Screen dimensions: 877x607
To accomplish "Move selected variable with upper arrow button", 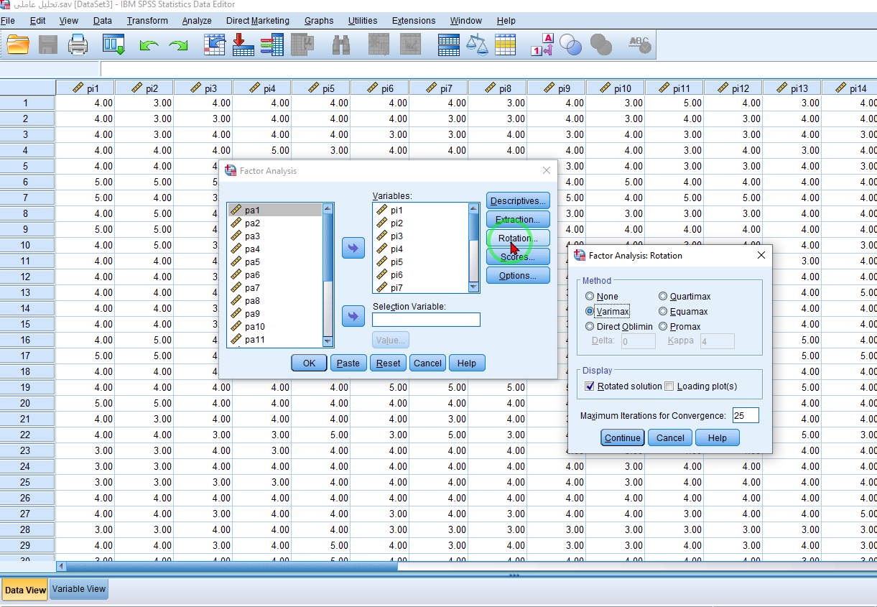I will [353, 249].
